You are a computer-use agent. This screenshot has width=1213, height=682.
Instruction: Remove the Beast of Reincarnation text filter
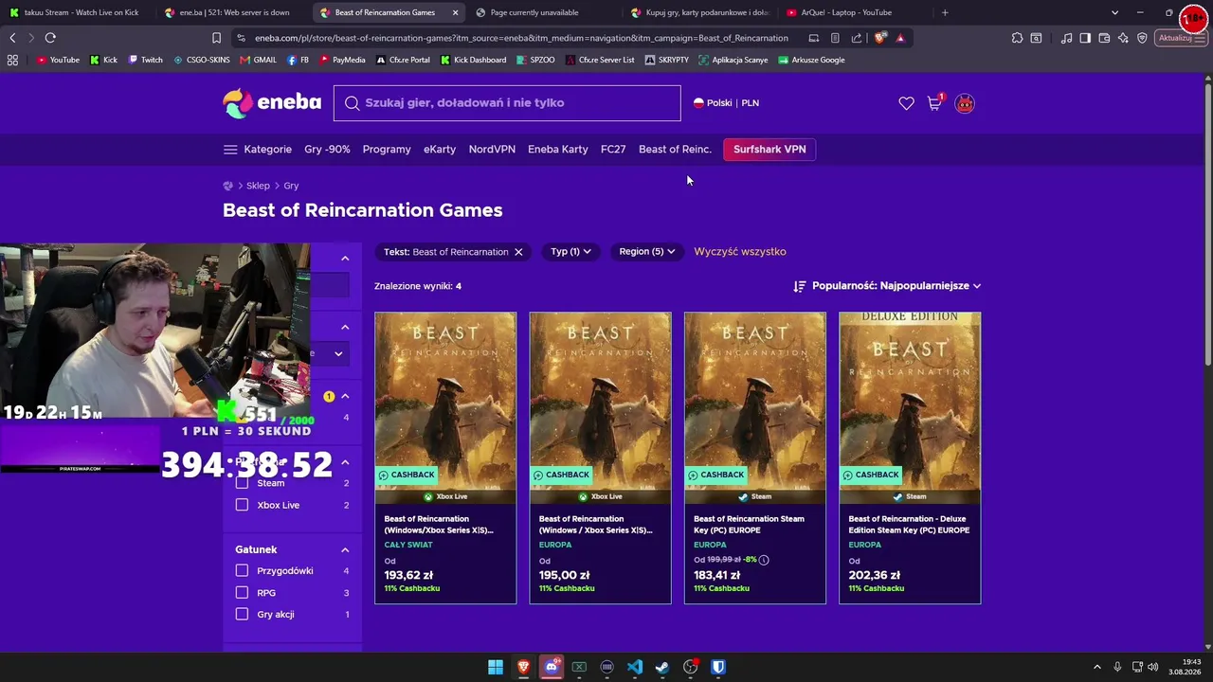coord(518,252)
